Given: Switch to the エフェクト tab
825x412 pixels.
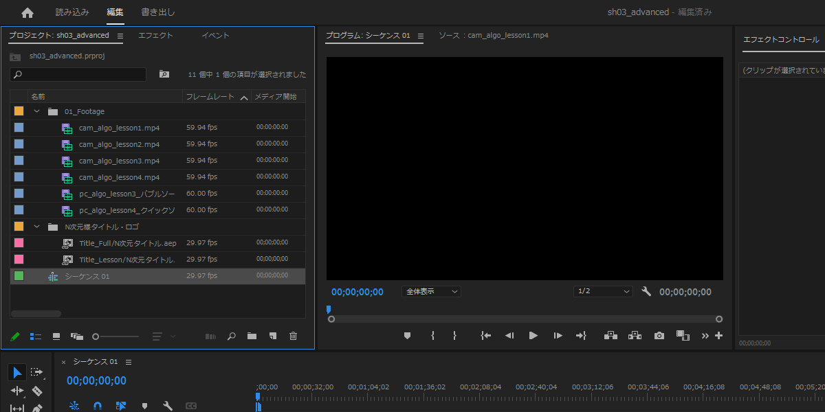Looking at the screenshot, I should click(x=155, y=36).
